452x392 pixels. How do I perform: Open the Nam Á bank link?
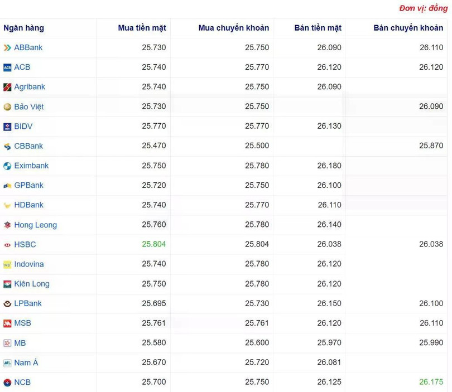click(26, 362)
